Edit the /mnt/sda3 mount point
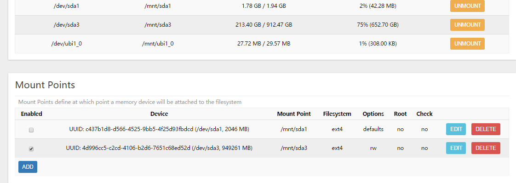Viewport: 516px width, 183px height. 456,148
